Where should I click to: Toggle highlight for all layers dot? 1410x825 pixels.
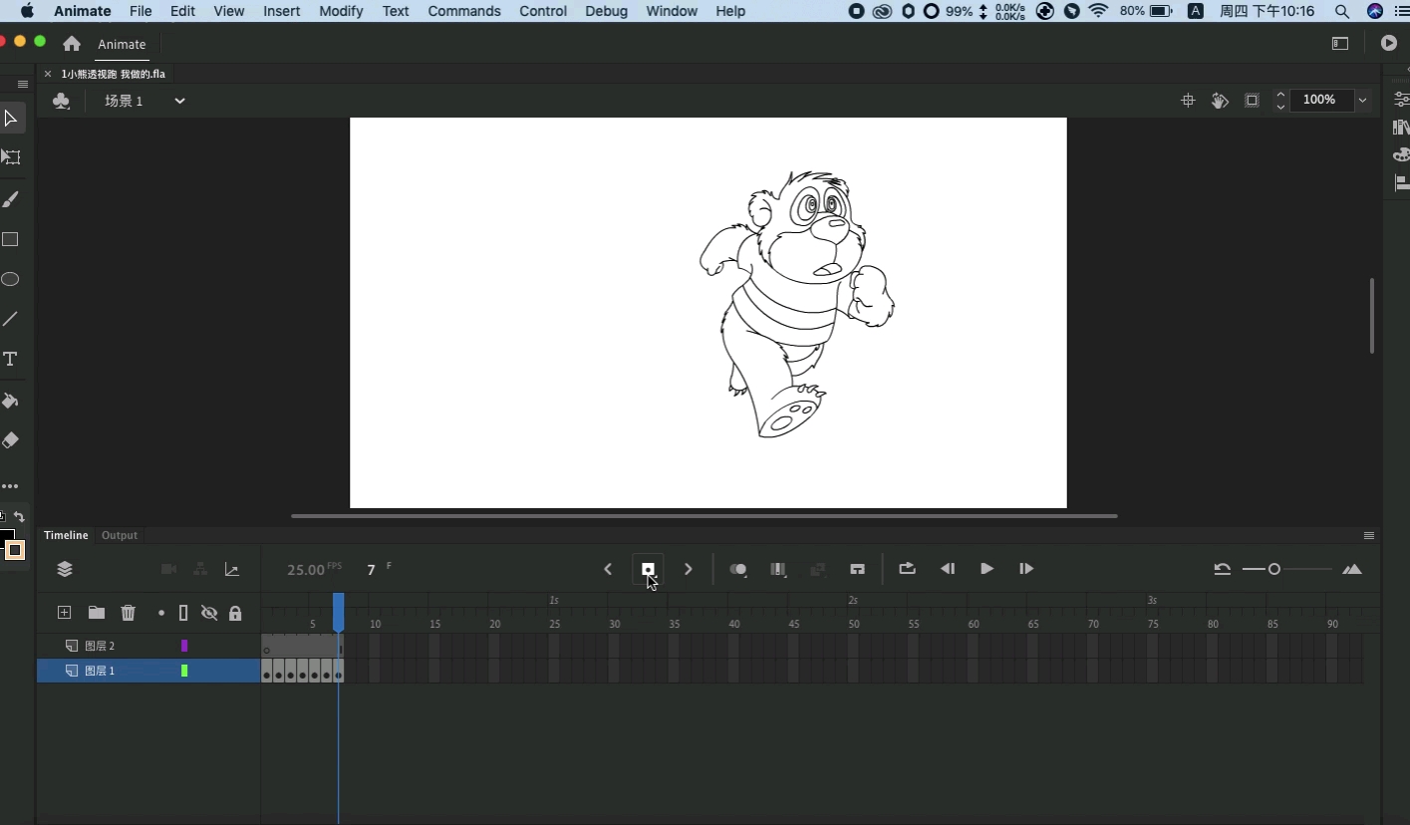(161, 613)
